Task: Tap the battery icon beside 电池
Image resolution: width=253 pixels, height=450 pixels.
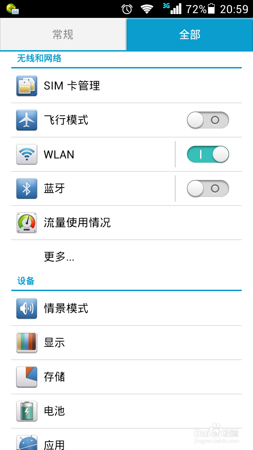Action: 27,411
